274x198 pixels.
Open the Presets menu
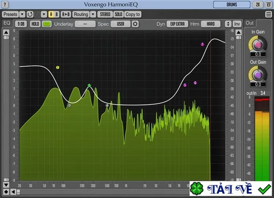pyautogui.click(x=10, y=14)
